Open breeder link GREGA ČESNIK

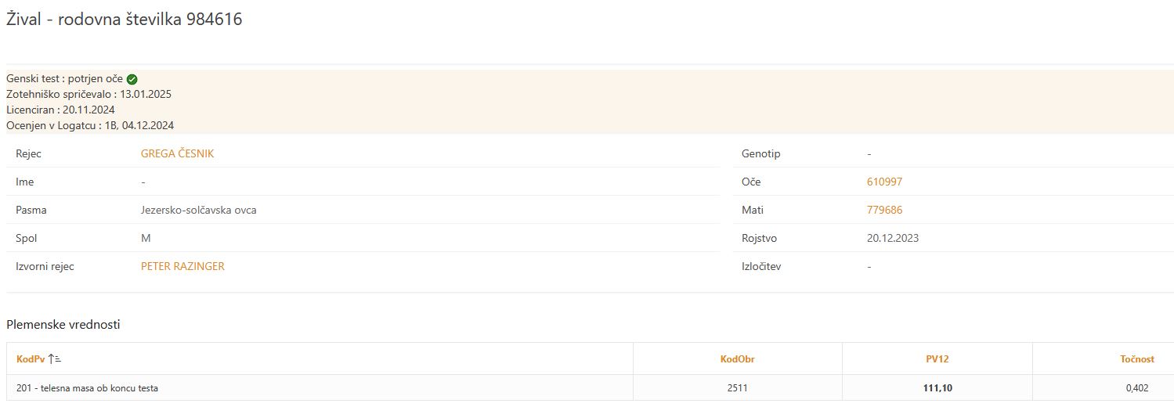177,154
